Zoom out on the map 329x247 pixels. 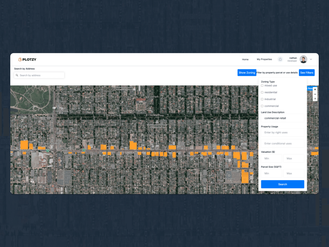315,94
